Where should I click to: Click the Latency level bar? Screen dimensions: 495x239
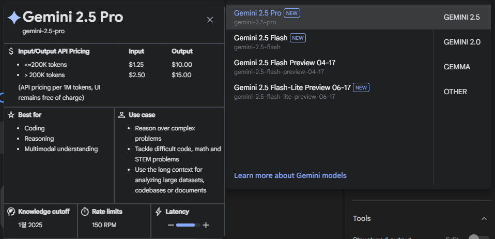click(x=188, y=225)
